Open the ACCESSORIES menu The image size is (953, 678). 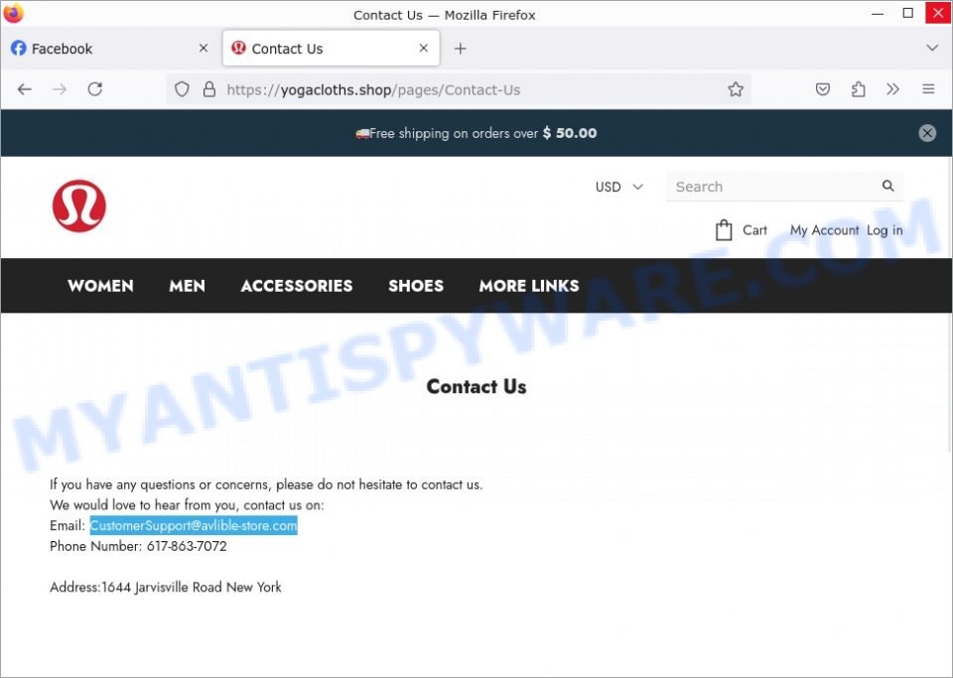[x=297, y=286]
